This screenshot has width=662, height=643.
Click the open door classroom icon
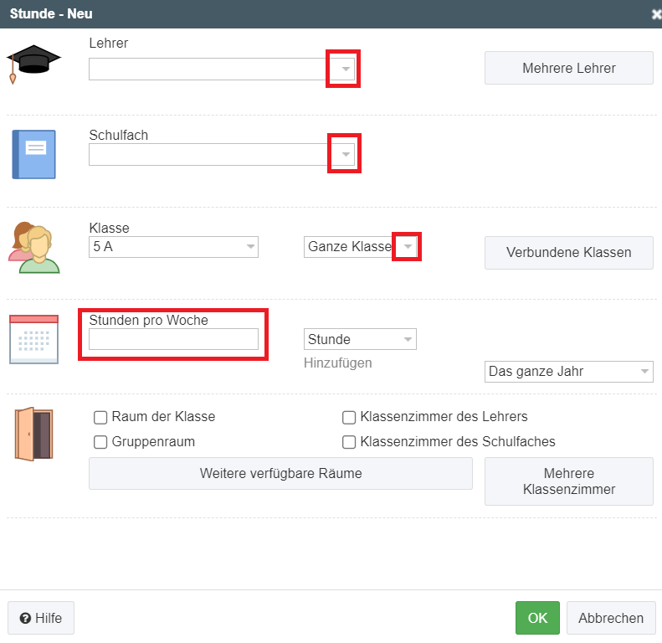point(33,434)
